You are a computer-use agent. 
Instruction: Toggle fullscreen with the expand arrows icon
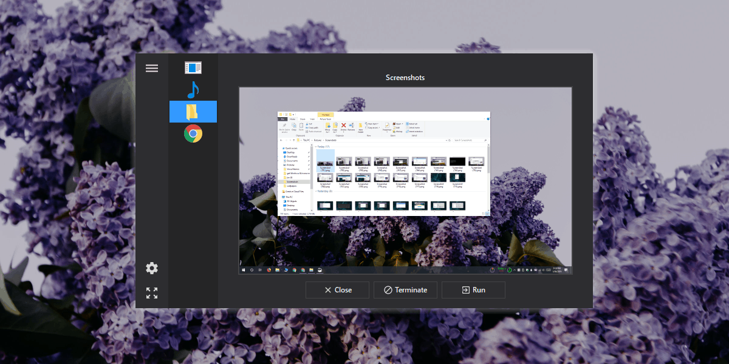[x=152, y=293]
